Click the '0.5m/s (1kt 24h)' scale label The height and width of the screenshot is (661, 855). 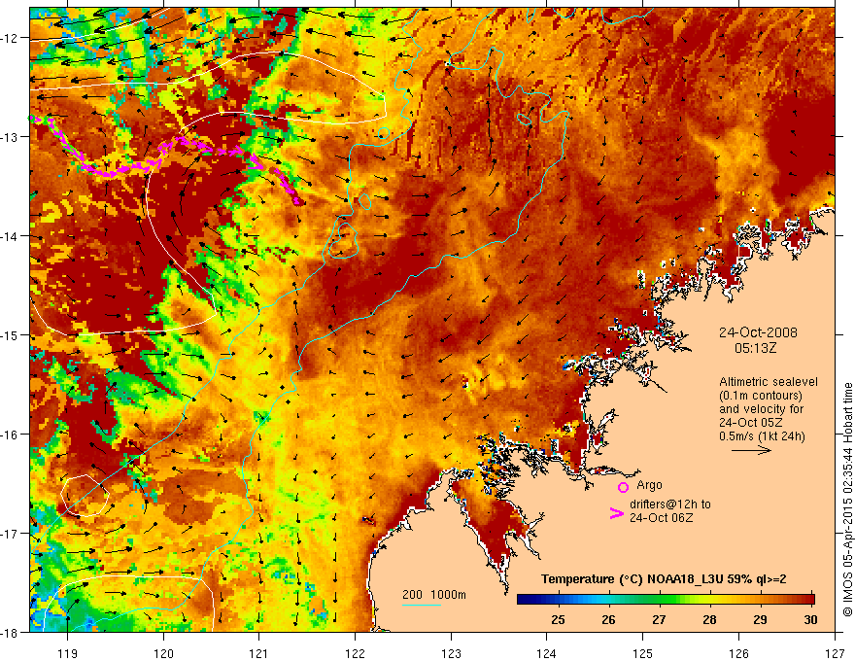point(762,435)
